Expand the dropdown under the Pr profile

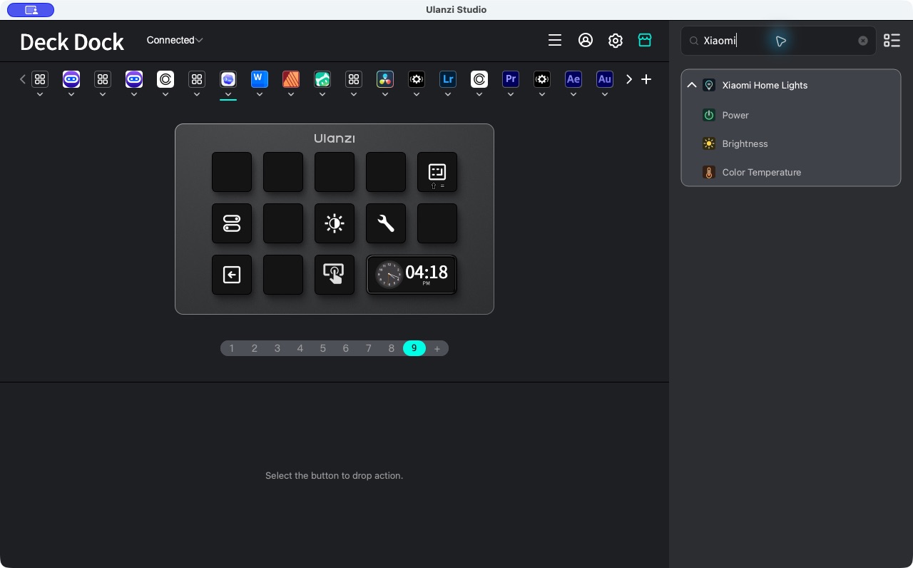click(511, 94)
